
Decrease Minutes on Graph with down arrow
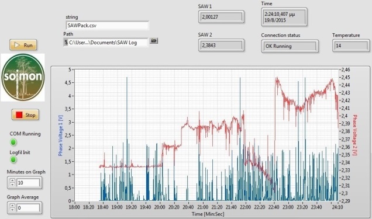12,185
